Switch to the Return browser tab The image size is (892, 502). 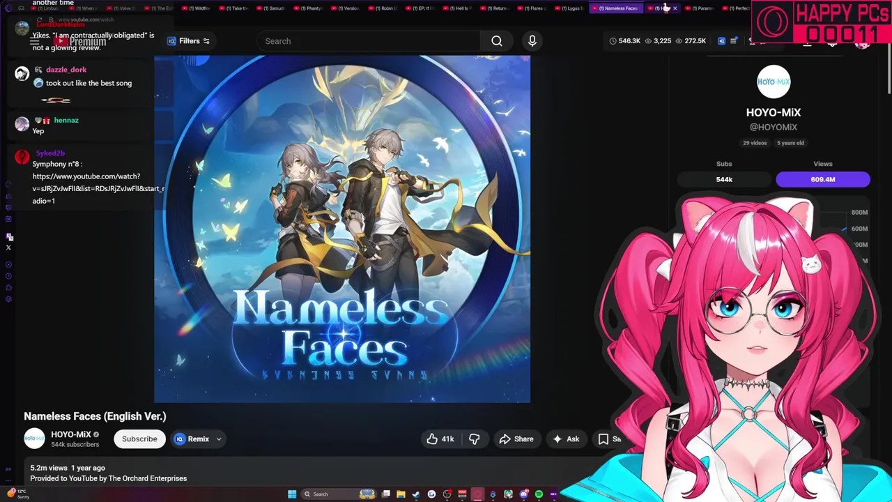pyautogui.click(x=496, y=8)
